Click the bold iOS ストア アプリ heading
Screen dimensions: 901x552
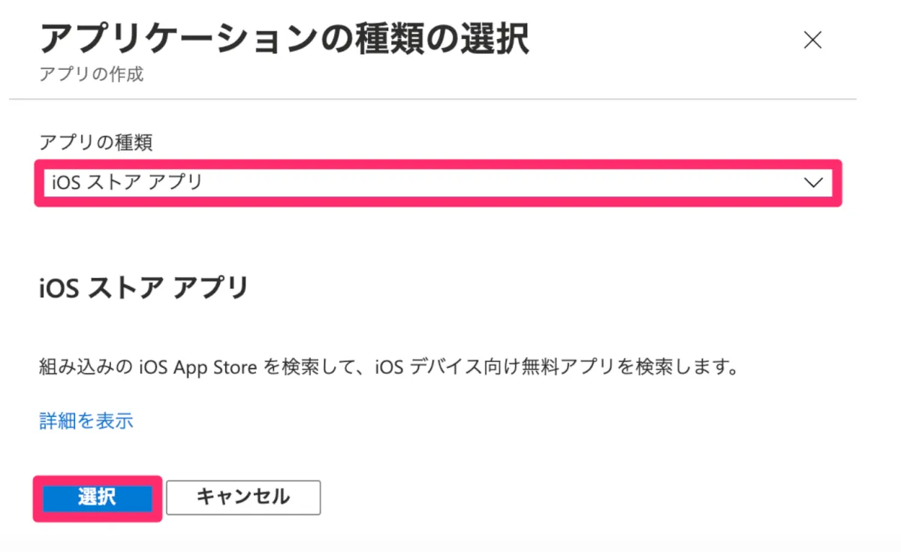coord(143,288)
